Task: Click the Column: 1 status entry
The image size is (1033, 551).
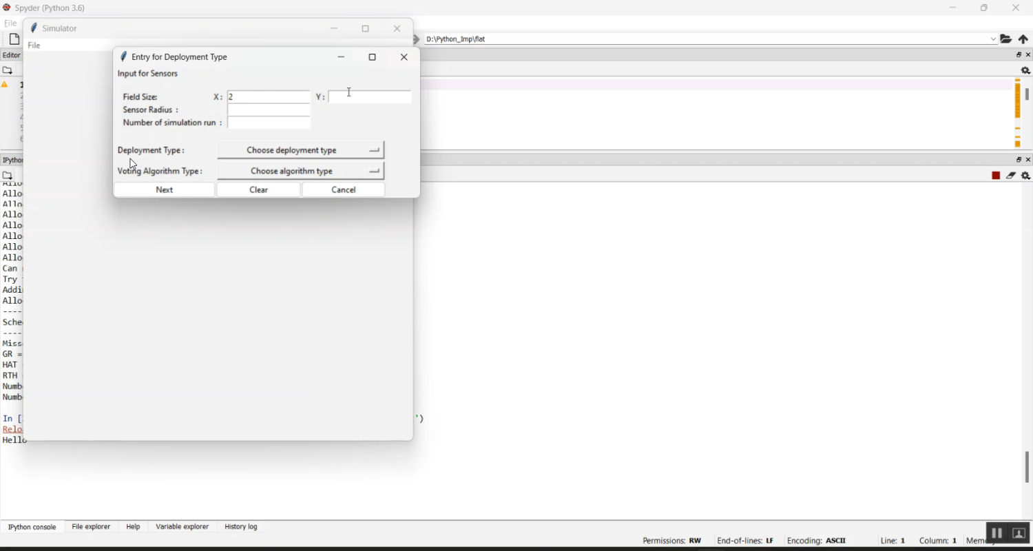Action: 938,541
